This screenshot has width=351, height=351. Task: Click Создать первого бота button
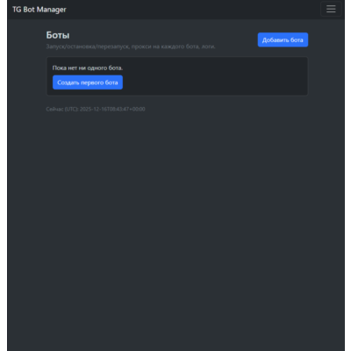coord(88,82)
